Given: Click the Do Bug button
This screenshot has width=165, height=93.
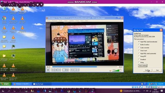Looking at the screenshot, I should 147,70.
